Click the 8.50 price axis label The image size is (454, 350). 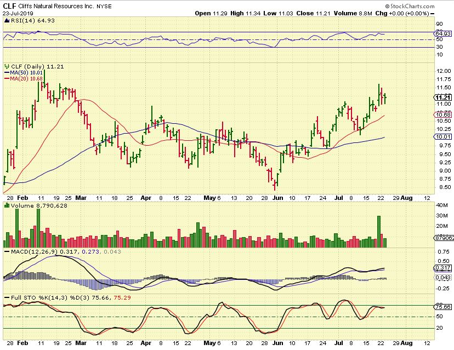tap(444, 187)
